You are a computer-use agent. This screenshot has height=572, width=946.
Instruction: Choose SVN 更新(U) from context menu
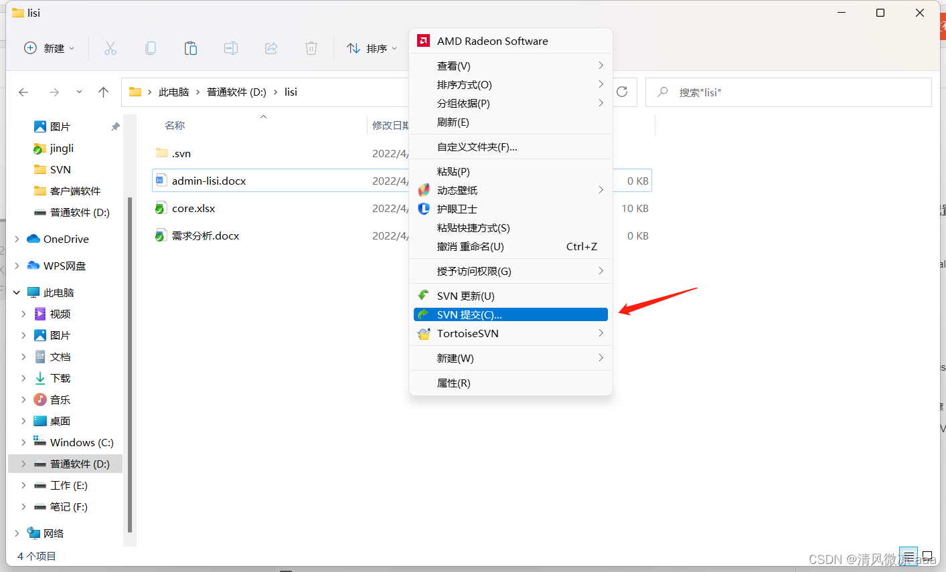coord(511,296)
